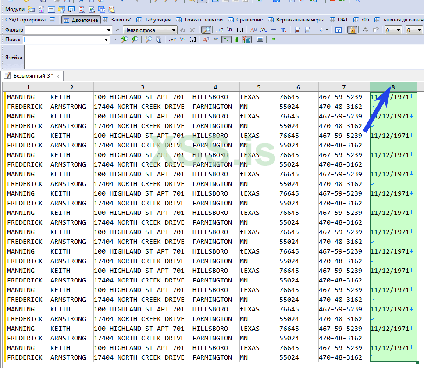Click the lock icon in the filter toolbar

tap(352, 30)
